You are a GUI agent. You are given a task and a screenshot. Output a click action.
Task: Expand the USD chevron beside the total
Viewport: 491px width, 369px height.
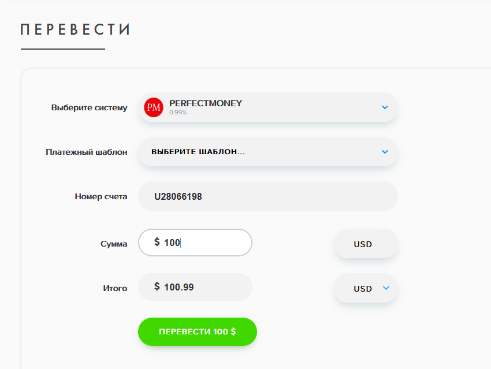386,288
